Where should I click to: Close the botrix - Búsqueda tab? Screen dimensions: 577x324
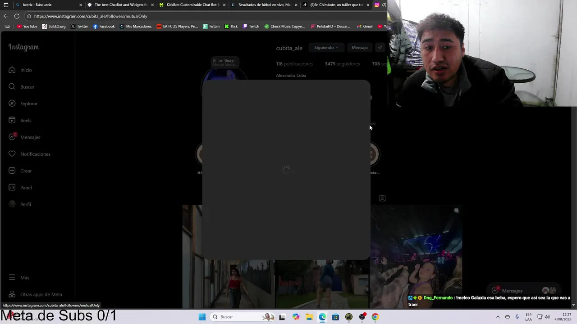[81, 5]
